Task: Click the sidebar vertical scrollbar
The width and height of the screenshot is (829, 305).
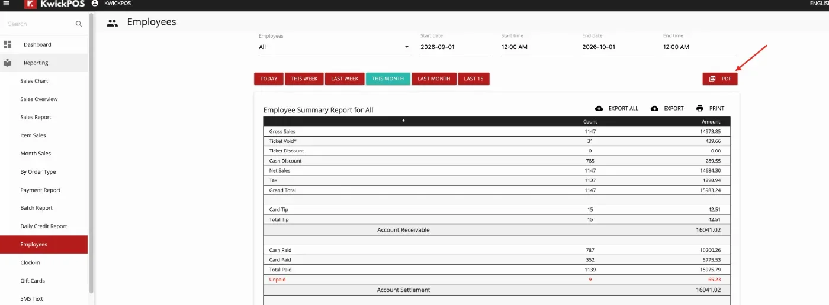Action: pos(91,154)
